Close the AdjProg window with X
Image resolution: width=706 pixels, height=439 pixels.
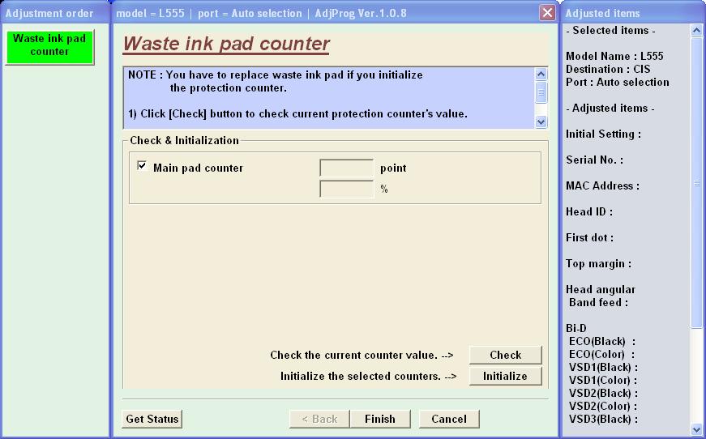(547, 13)
